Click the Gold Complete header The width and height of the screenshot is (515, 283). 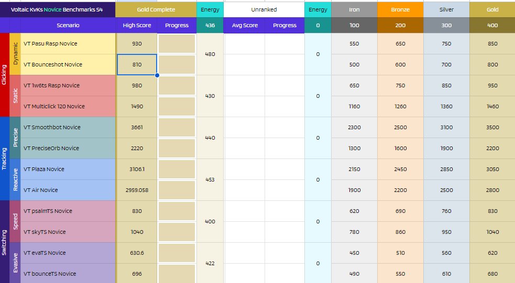[x=156, y=9]
